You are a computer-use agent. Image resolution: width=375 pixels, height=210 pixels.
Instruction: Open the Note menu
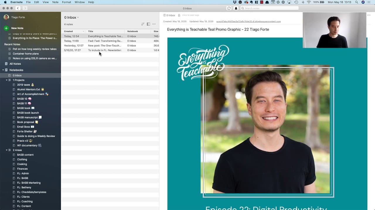click(x=55, y=2)
